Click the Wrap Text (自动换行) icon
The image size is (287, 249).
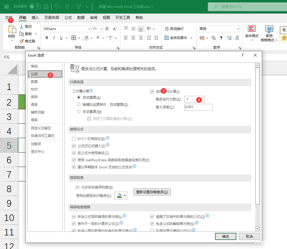click(167, 29)
